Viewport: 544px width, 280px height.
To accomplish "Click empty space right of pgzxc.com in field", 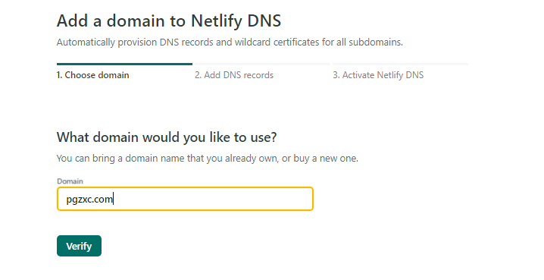I will point(214,199).
